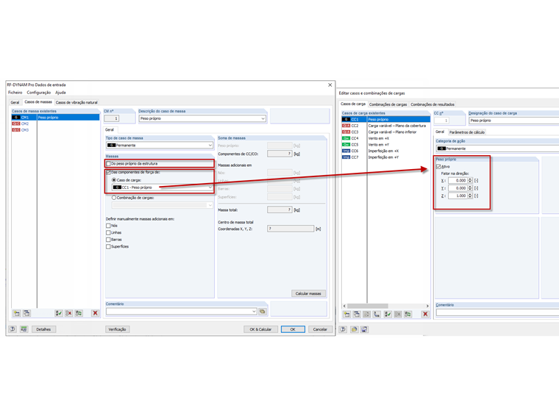Open the Ajuda menu
Screen dimensions: 559x419
60,93
